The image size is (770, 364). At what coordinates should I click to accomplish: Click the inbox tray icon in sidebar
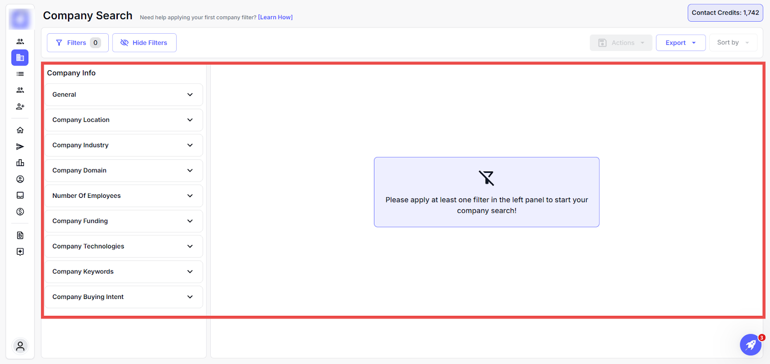pyautogui.click(x=20, y=195)
